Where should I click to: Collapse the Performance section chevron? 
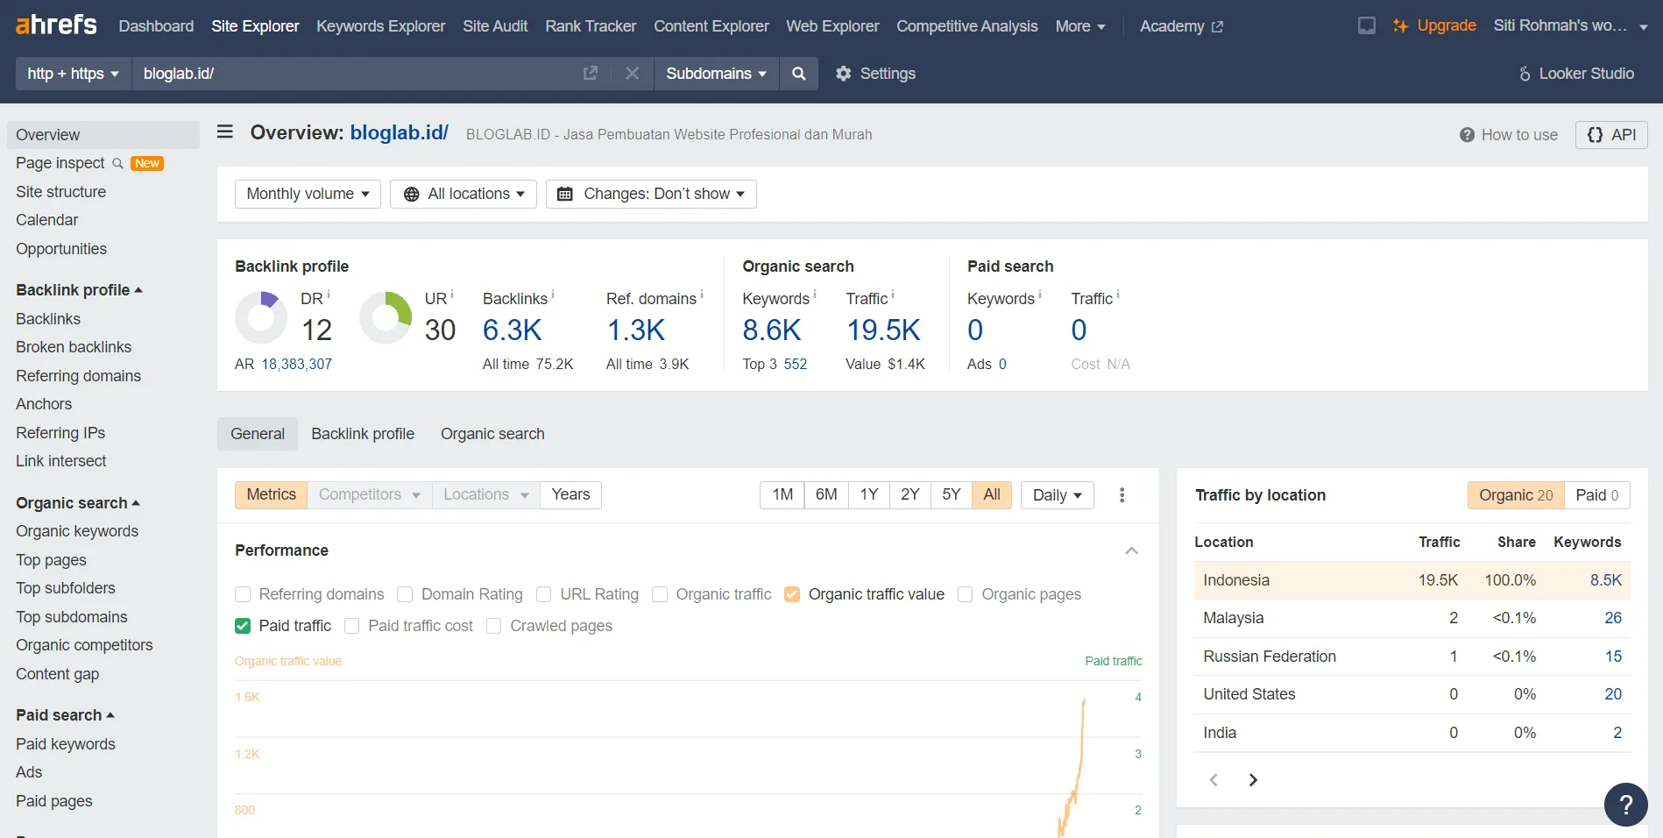coord(1131,550)
